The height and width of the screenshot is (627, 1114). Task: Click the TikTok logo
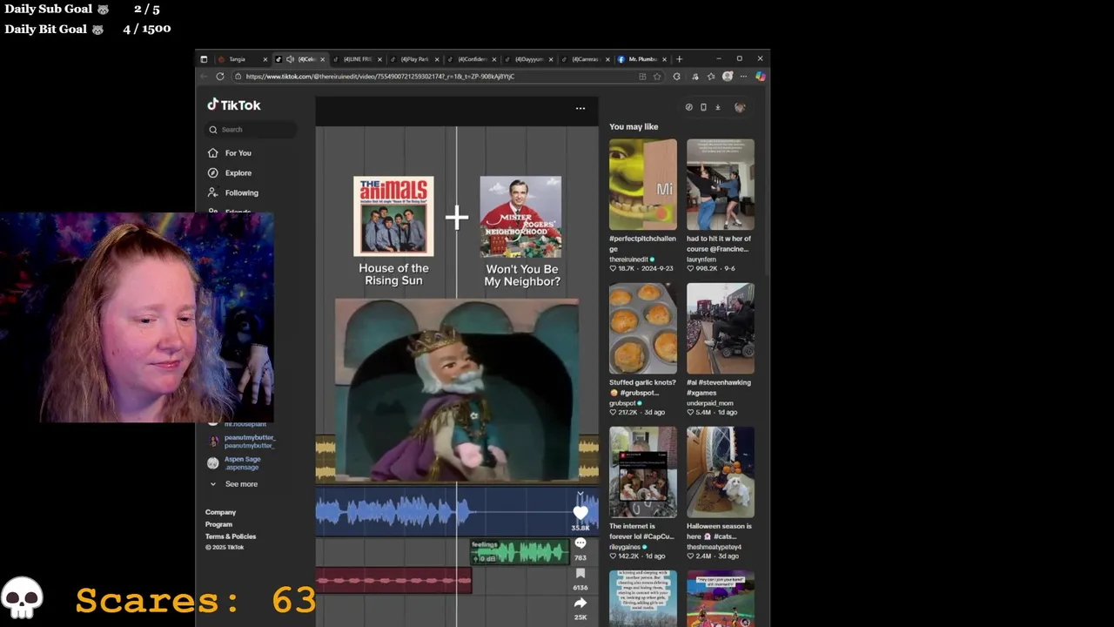point(234,104)
